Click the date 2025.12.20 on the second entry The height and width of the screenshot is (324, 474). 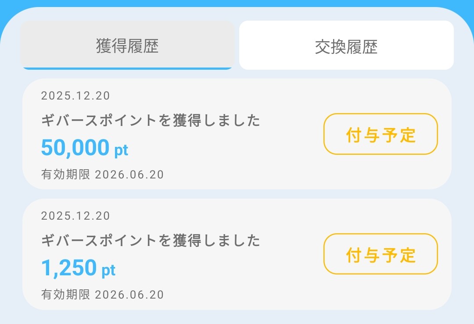(76, 216)
